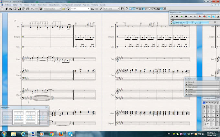
Task: Create a new score with the blank page icon
Action: [2, 9]
